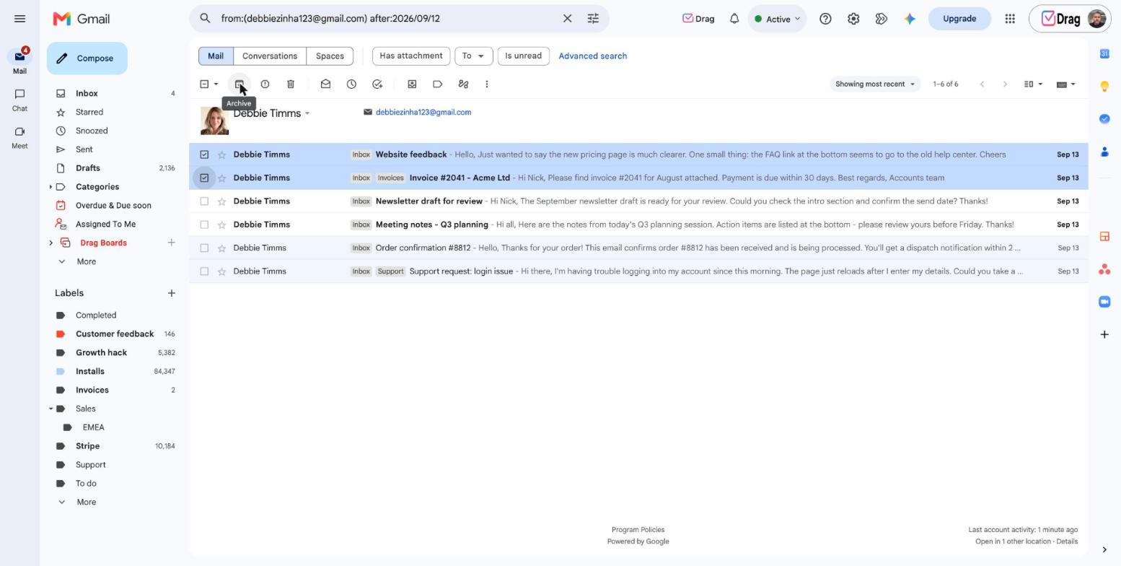1121x566 pixels.
Task: Open Support help question icon
Action: (x=825, y=19)
